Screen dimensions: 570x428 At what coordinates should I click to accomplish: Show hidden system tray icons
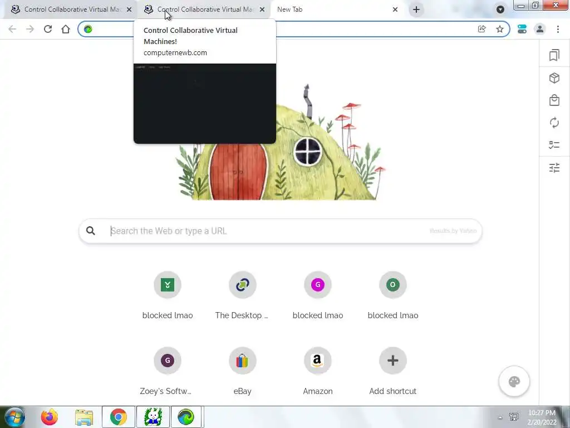point(500,417)
